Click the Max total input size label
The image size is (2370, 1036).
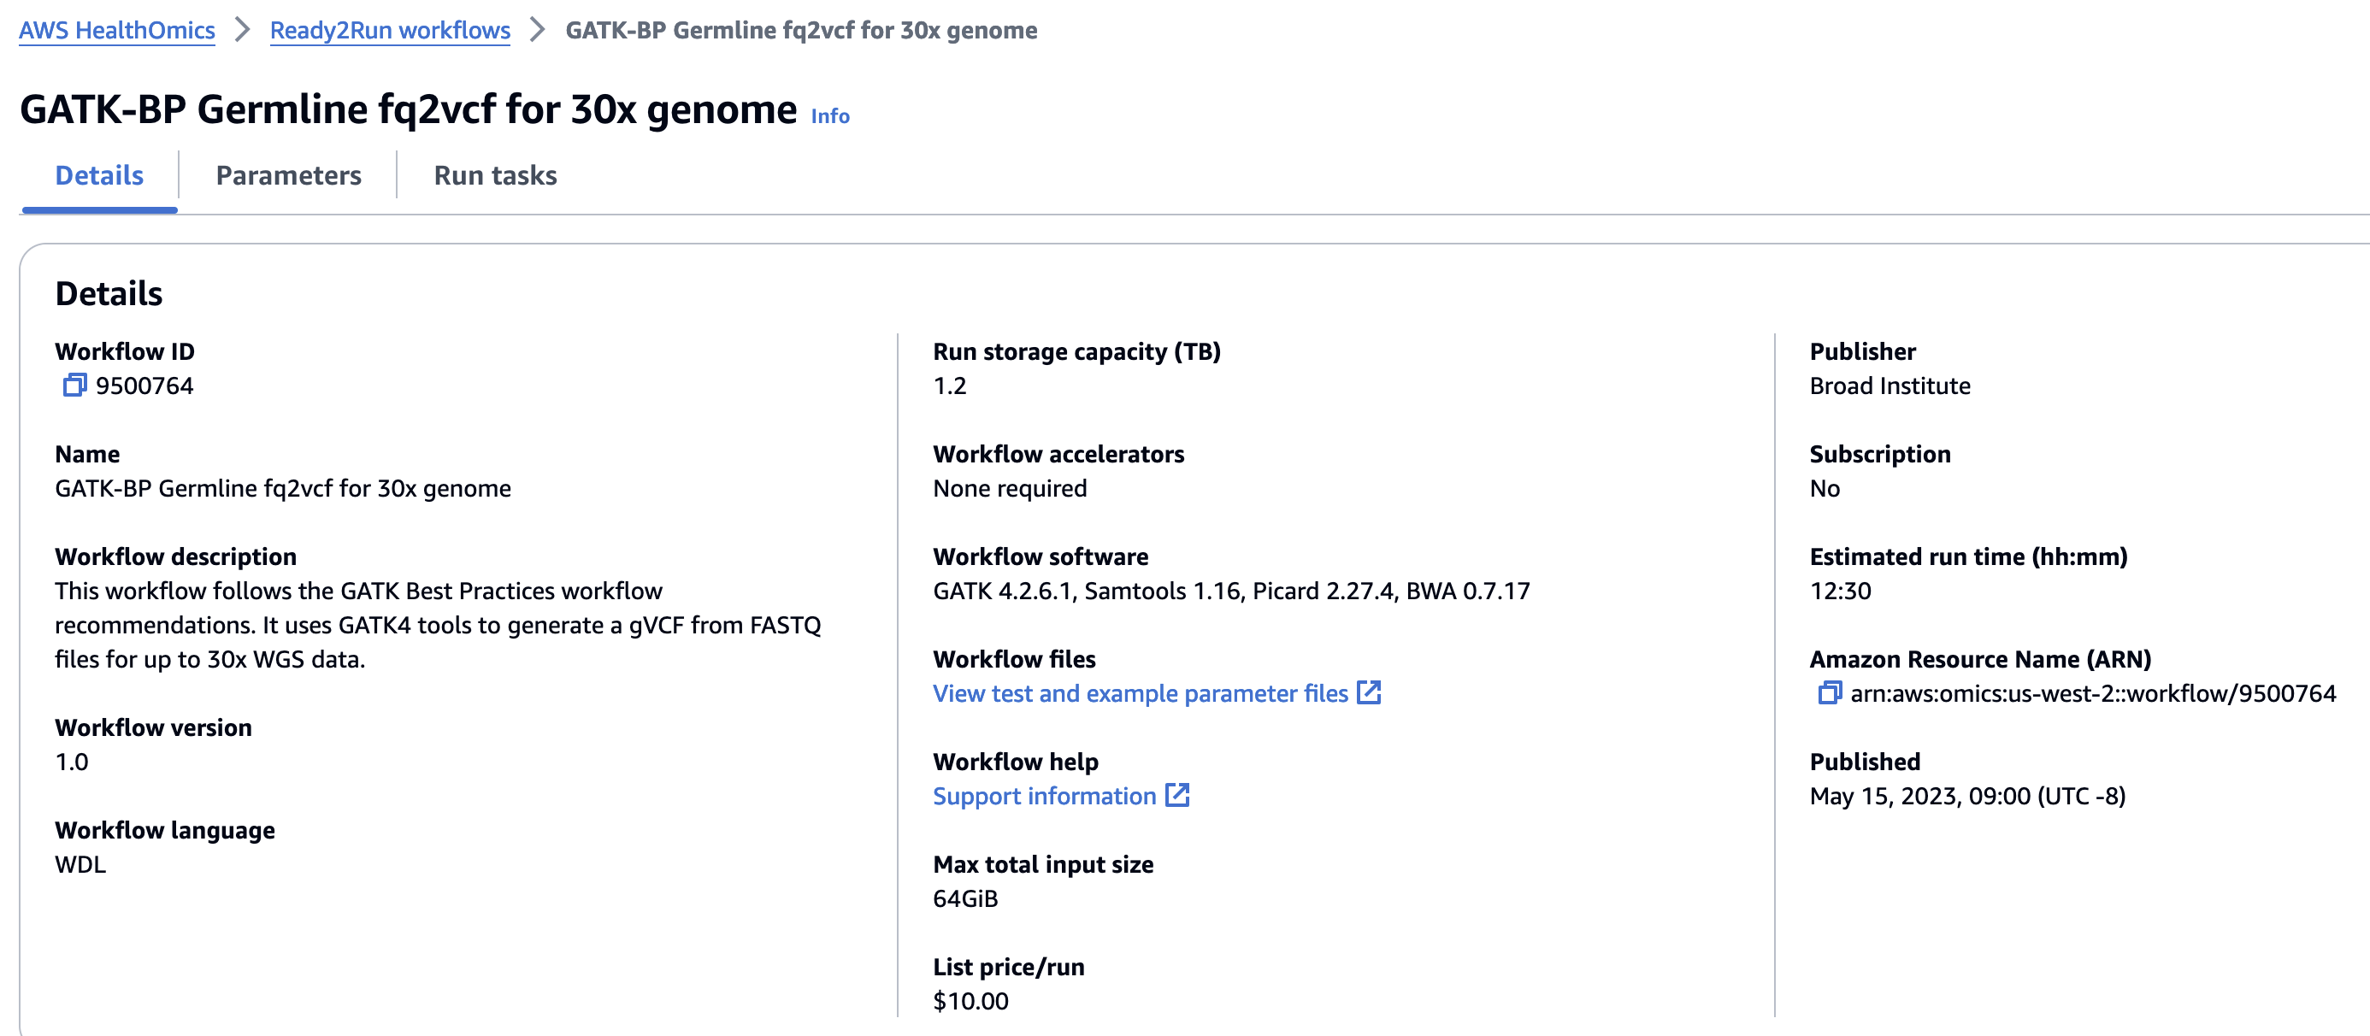tap(1042, 864)
